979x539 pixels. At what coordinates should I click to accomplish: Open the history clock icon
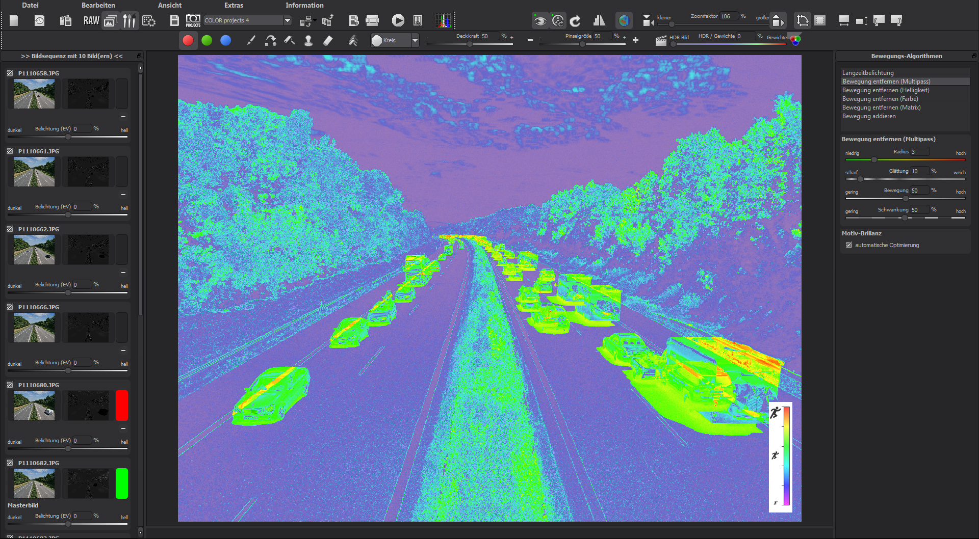[x=39, y=20]
